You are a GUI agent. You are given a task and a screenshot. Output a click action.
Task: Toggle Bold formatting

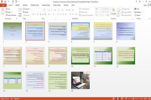click(33, 14)
